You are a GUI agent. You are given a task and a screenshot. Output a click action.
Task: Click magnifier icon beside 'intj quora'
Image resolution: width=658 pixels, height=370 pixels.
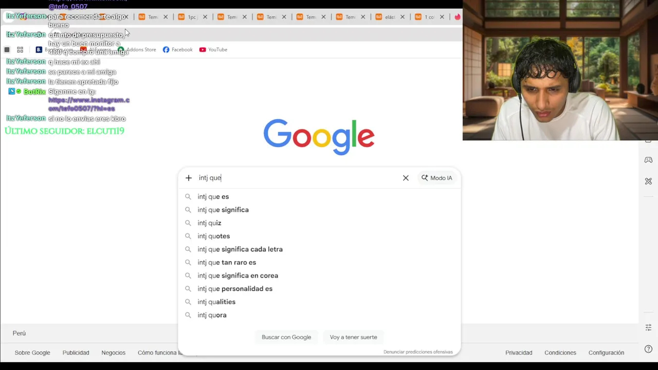[188, 315]
